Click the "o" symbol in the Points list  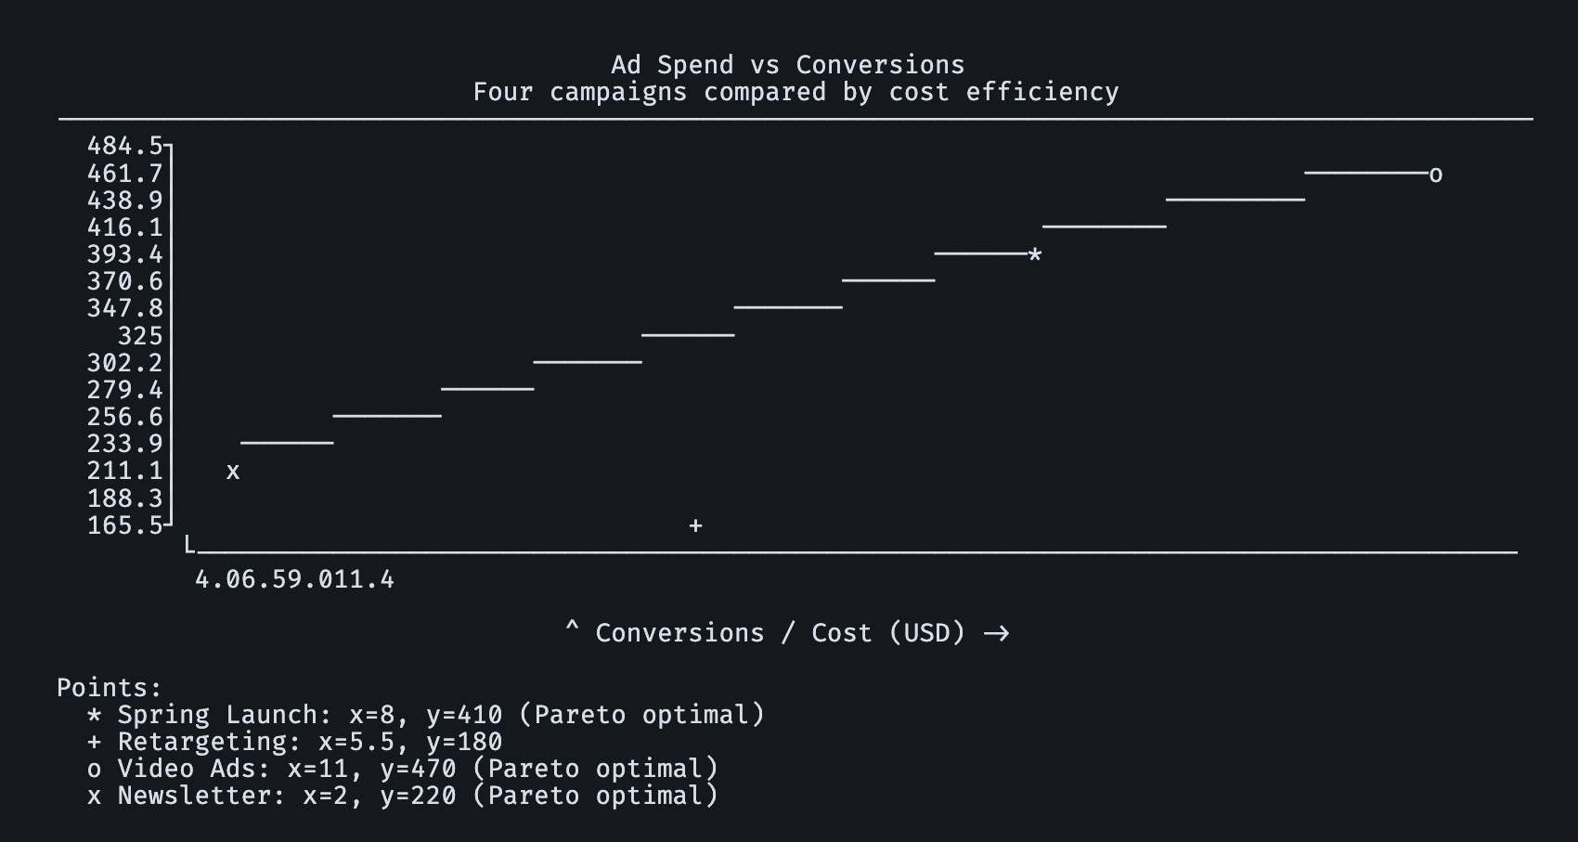tap(94, 770)
